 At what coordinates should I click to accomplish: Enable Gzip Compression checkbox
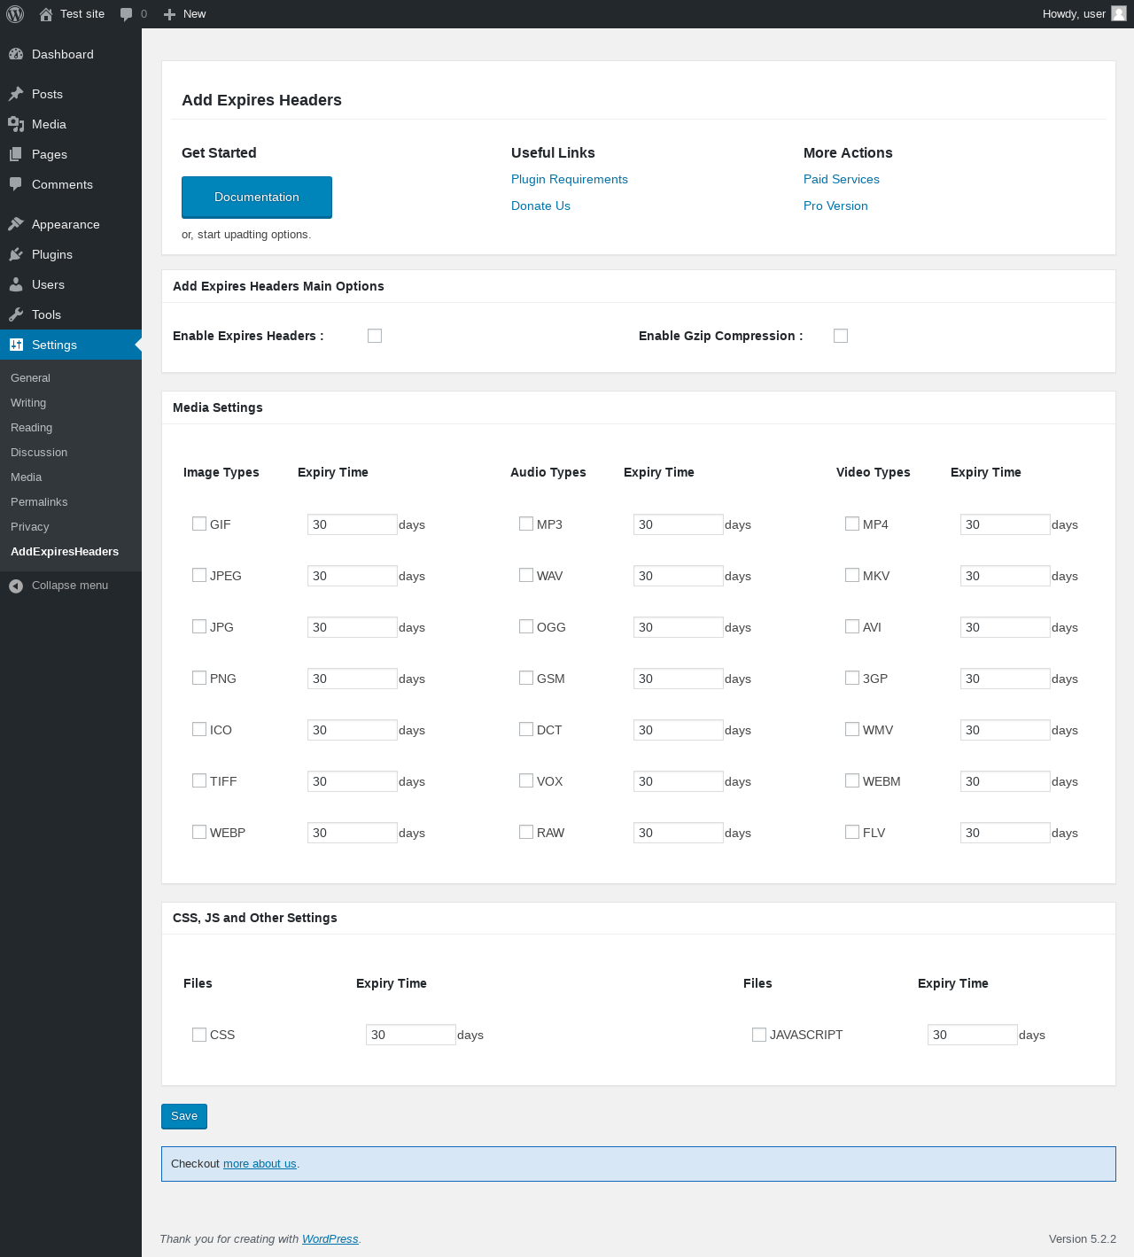(841, 336)
